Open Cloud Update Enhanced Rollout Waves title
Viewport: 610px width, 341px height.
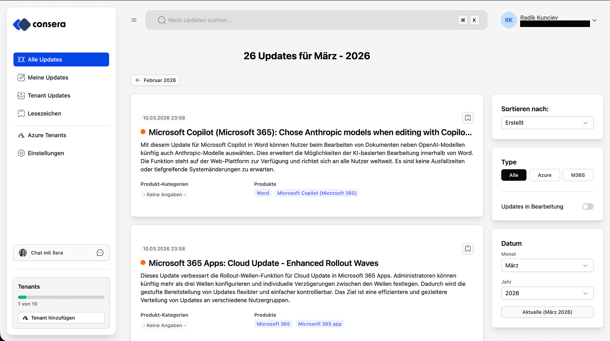[x=264, y=263]
